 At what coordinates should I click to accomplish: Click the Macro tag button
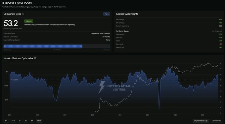(x=107, y=14)
